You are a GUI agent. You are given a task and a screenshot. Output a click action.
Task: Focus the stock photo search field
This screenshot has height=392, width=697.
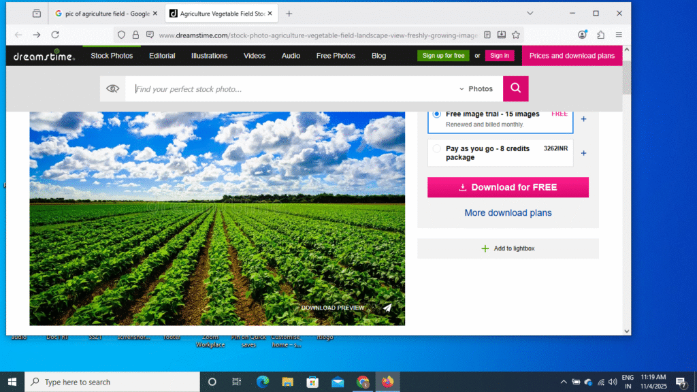coord(293,88)
